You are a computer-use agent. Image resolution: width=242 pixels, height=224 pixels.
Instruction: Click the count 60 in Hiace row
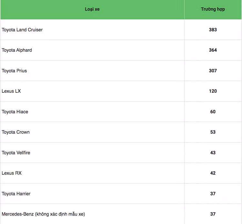(213, 112)
